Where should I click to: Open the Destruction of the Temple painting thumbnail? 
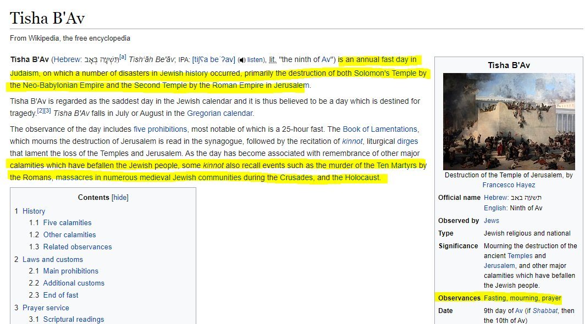(x=509, y=121)
